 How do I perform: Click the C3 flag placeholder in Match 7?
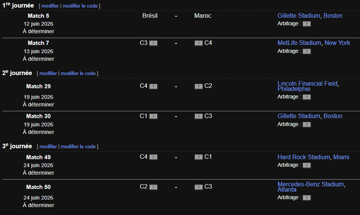pyautogui.click(x=153, y=43)
